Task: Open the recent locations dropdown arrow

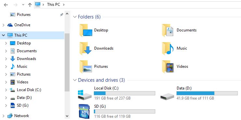Action: [23, 5]
